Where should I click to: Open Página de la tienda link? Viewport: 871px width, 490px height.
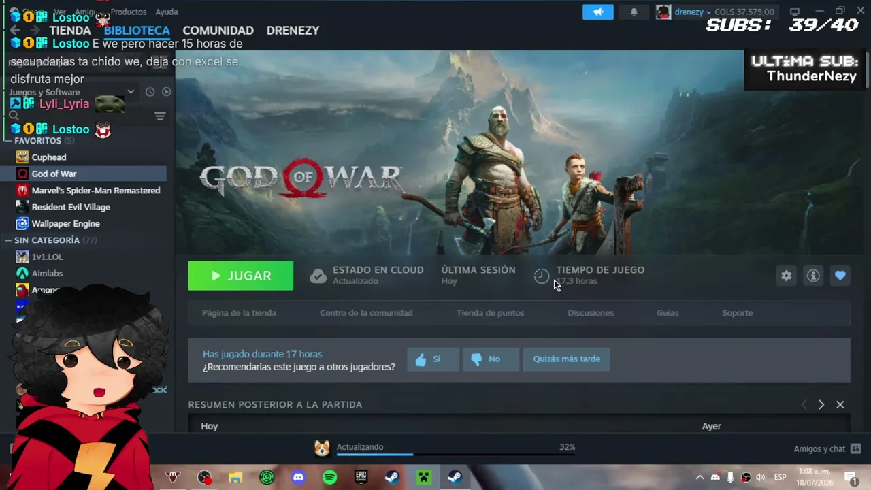(x=239, y=313)
